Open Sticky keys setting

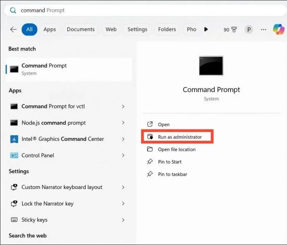coord(68,220)
